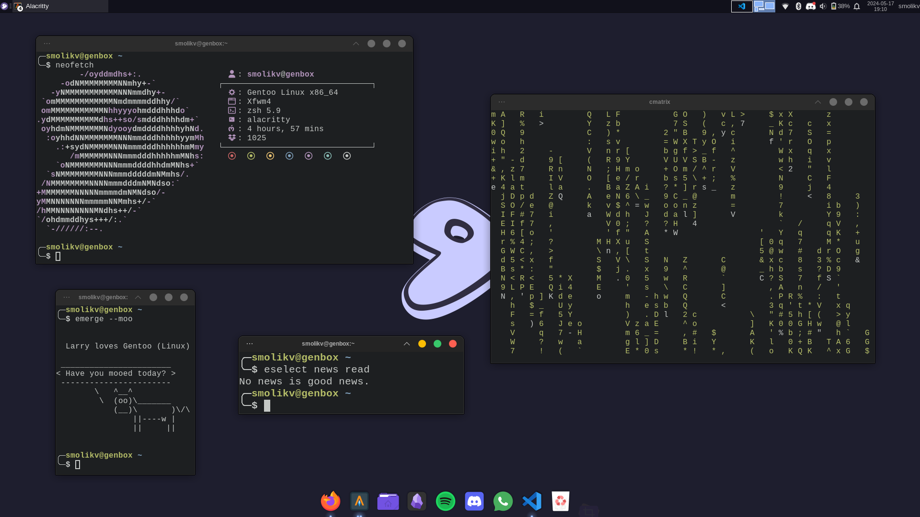The height and width of the screenshot is (517, 920).
Task: Minimize the eselect terminal with yellow button
Action: 422,344
